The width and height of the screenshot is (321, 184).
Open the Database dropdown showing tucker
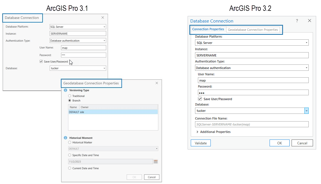(306, 111)
